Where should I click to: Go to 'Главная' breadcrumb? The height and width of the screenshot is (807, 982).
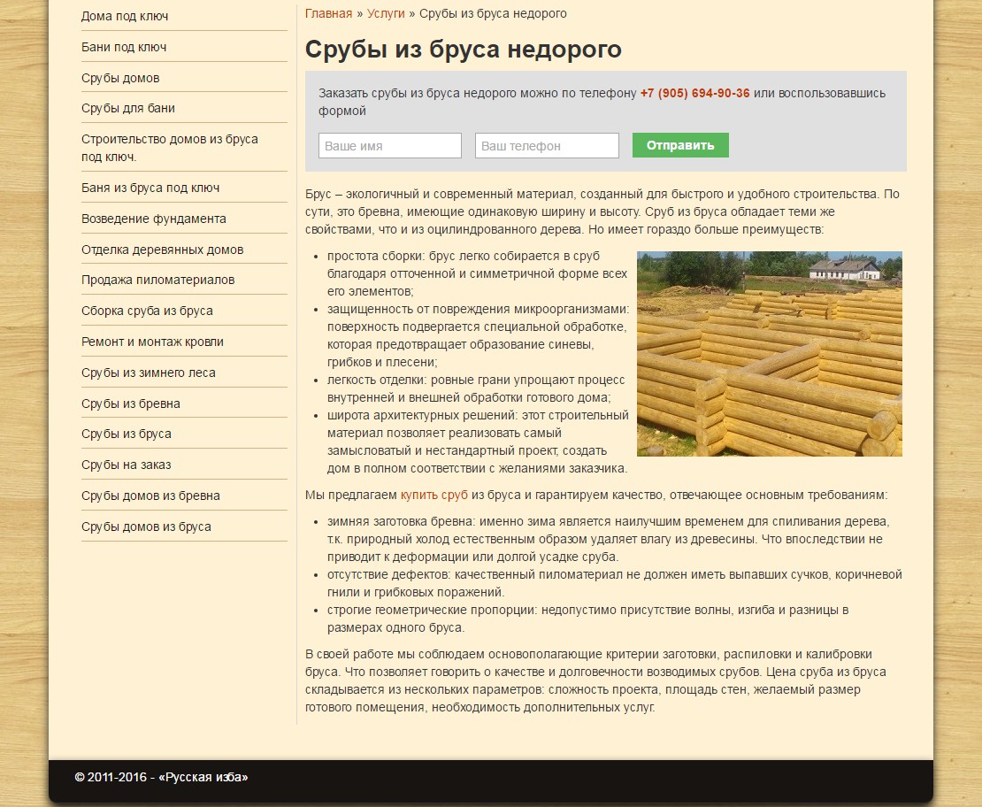[329, 14]
